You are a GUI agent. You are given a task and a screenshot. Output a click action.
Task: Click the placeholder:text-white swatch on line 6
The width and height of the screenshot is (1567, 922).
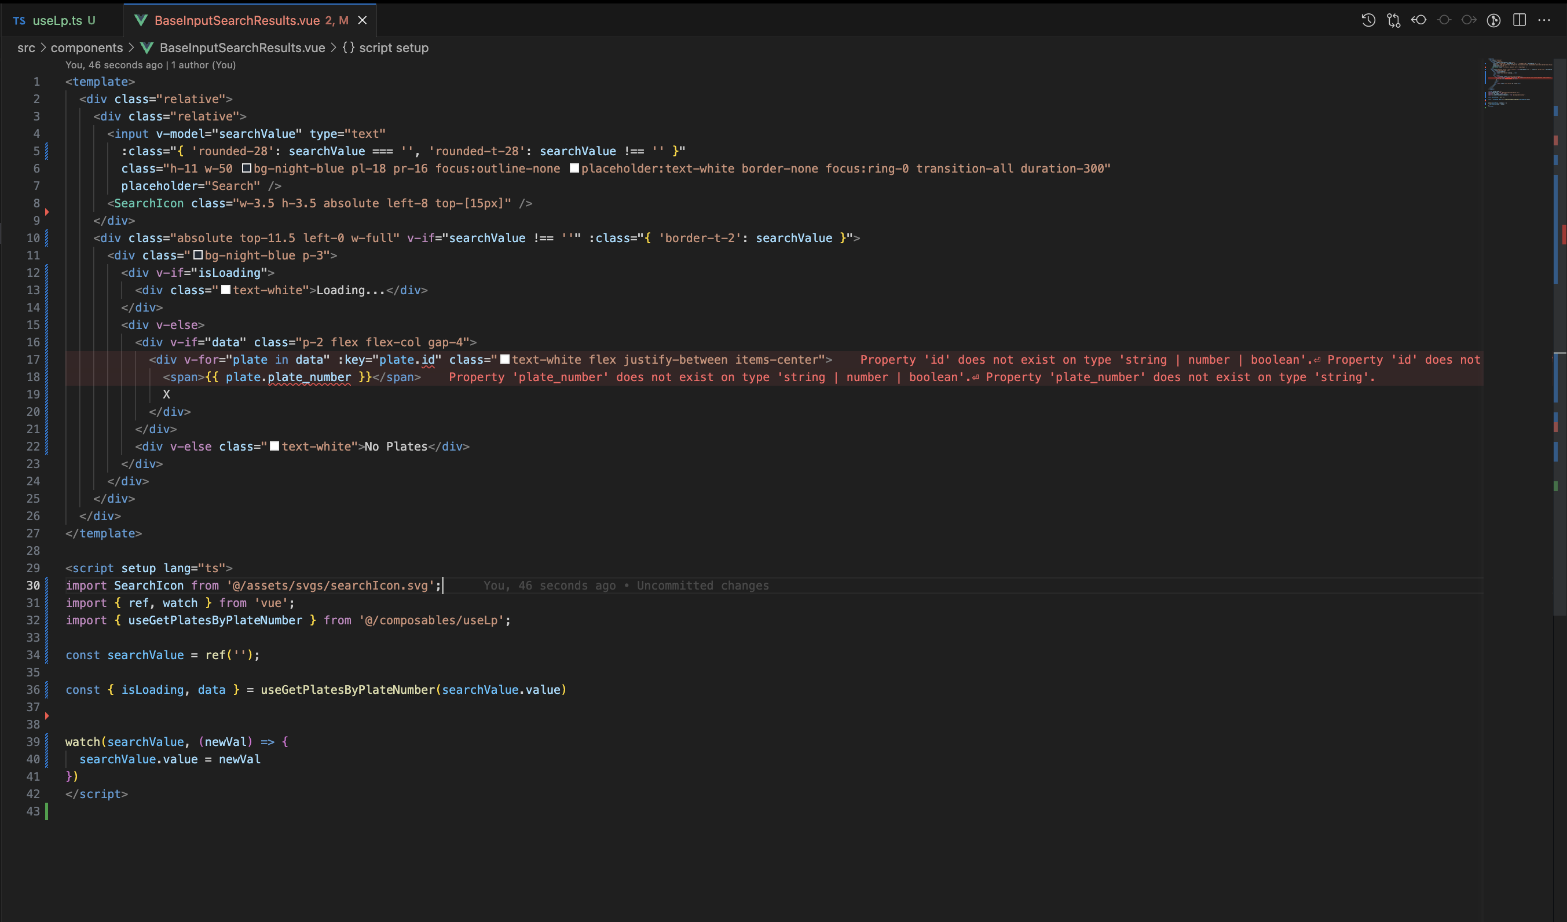click(x=574, y=169)
